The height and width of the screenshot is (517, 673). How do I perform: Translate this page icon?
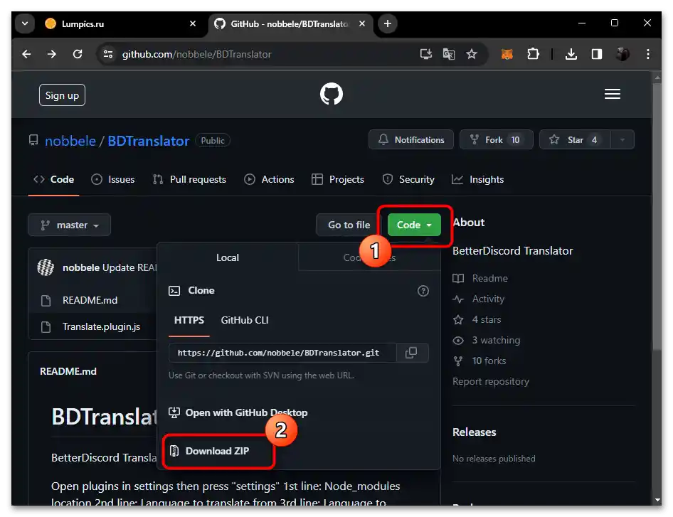pos(449,54)
